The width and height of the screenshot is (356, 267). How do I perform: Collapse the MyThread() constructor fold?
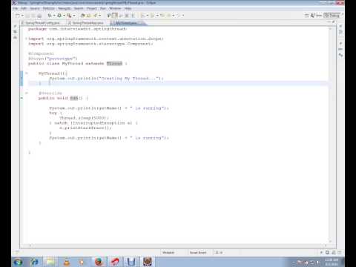pos(27,73)
